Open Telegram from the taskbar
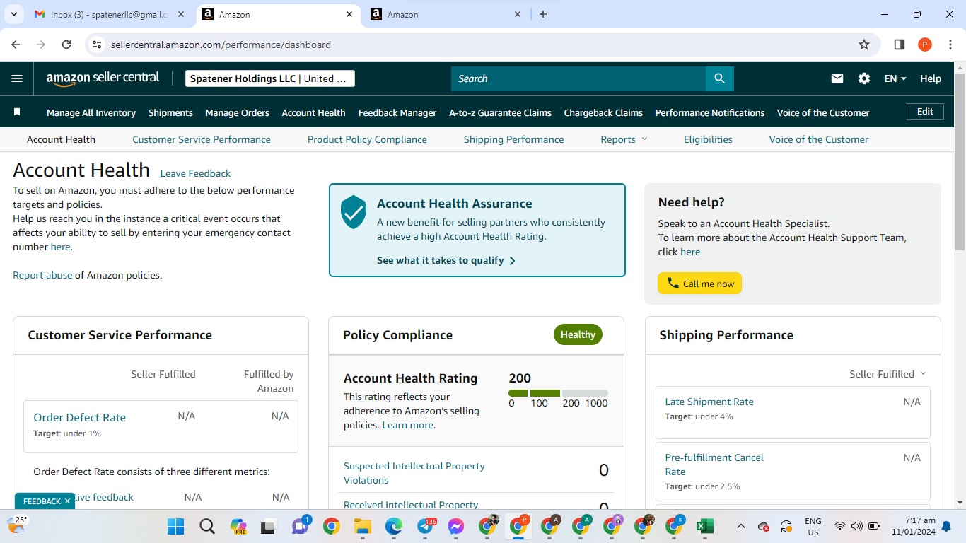 coord(425,526)
